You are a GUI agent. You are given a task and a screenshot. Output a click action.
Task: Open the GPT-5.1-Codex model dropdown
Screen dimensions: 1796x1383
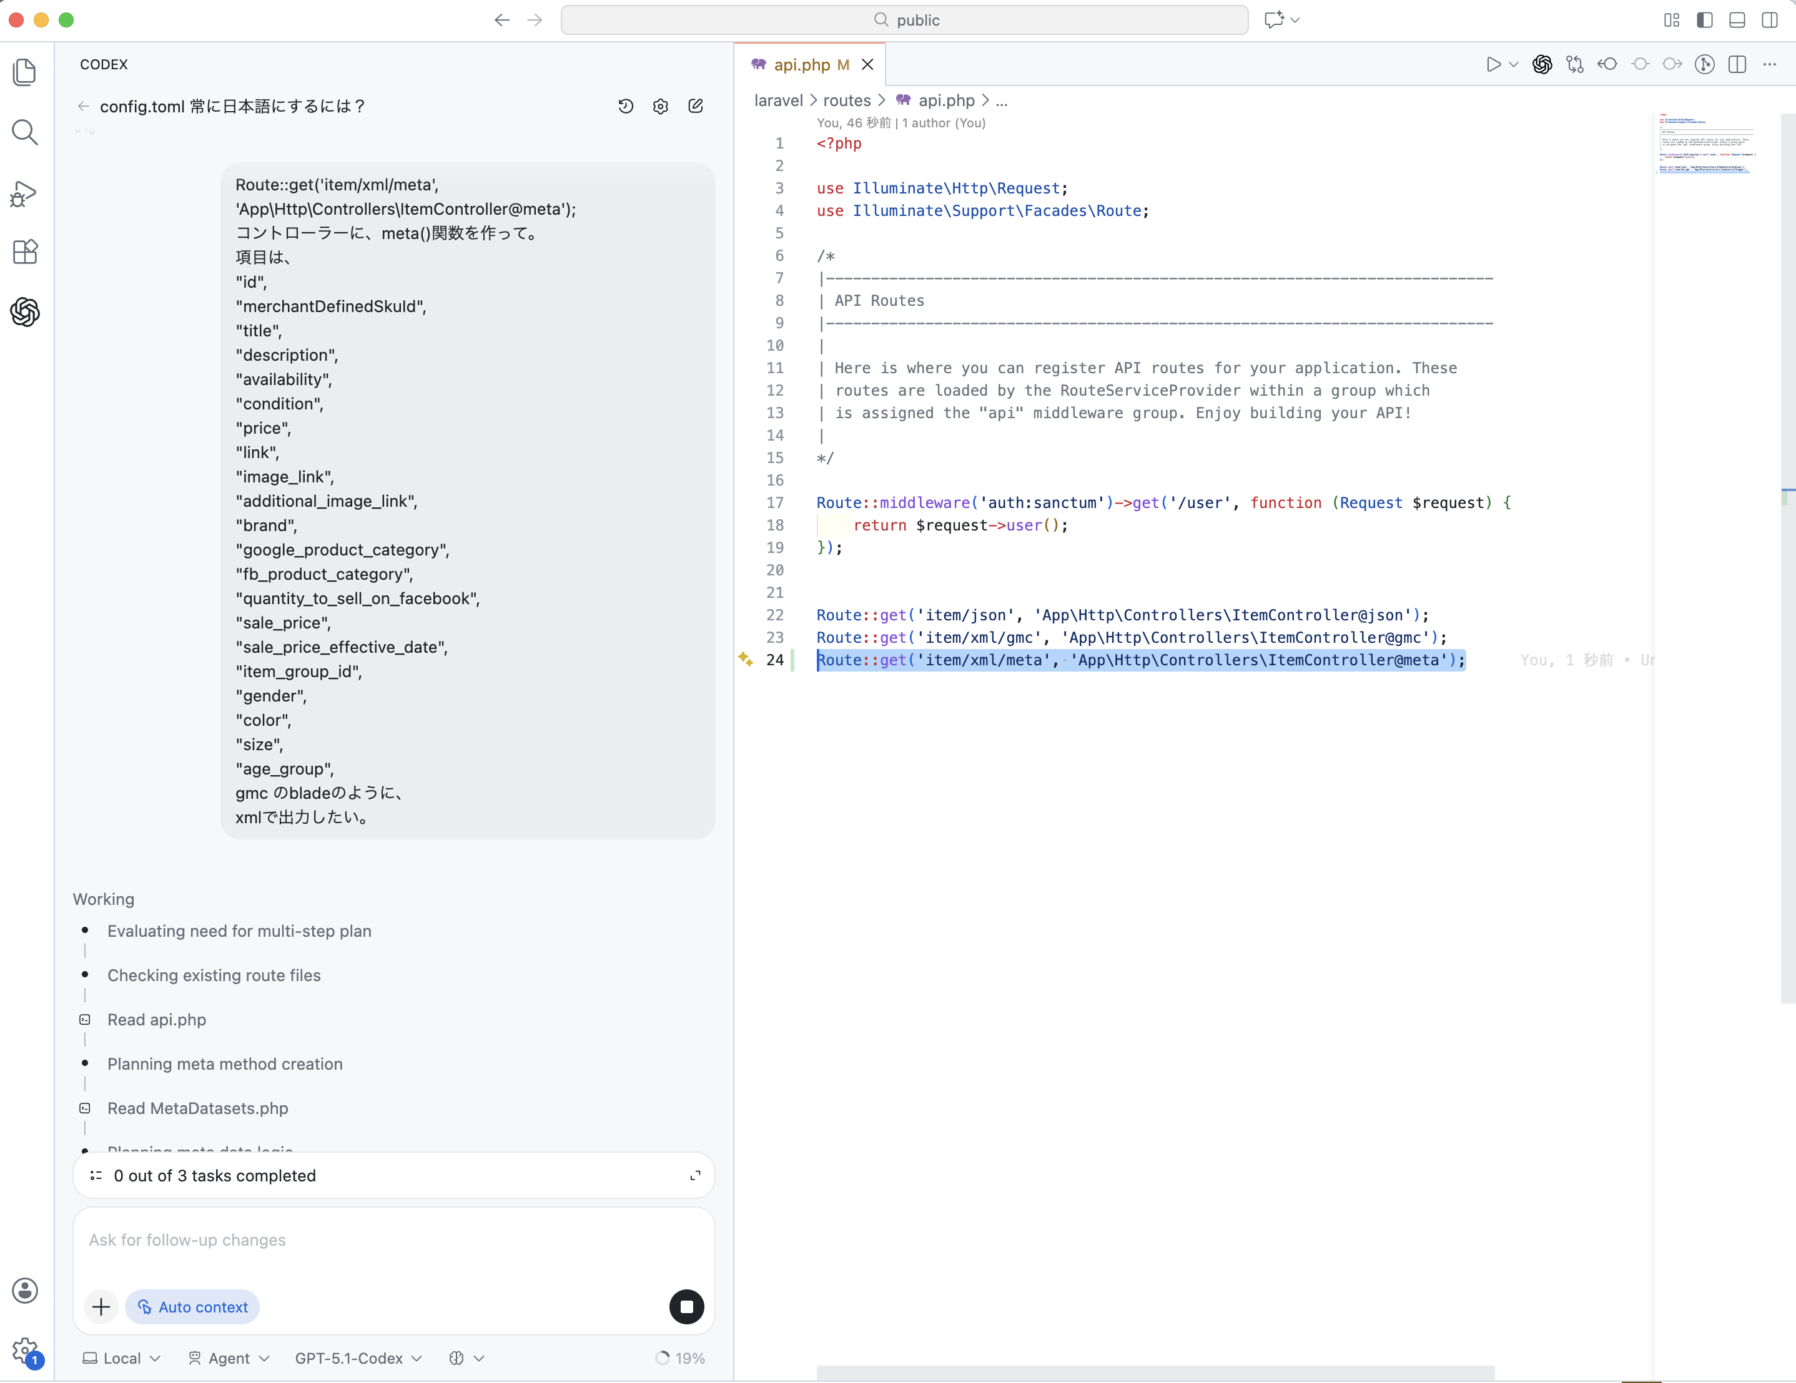click(x=358, y=1358)
